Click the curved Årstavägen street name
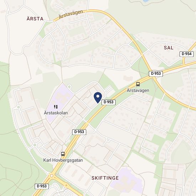This screenshot has height=196, width=196. tap(71, 14)
